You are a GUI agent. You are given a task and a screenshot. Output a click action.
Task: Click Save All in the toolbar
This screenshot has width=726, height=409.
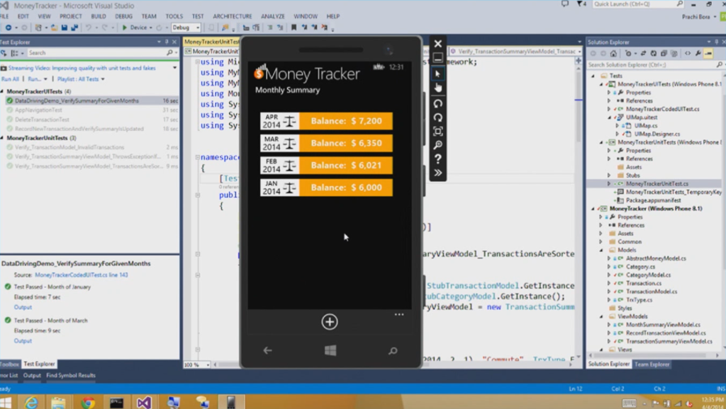[x=74, y=28]
